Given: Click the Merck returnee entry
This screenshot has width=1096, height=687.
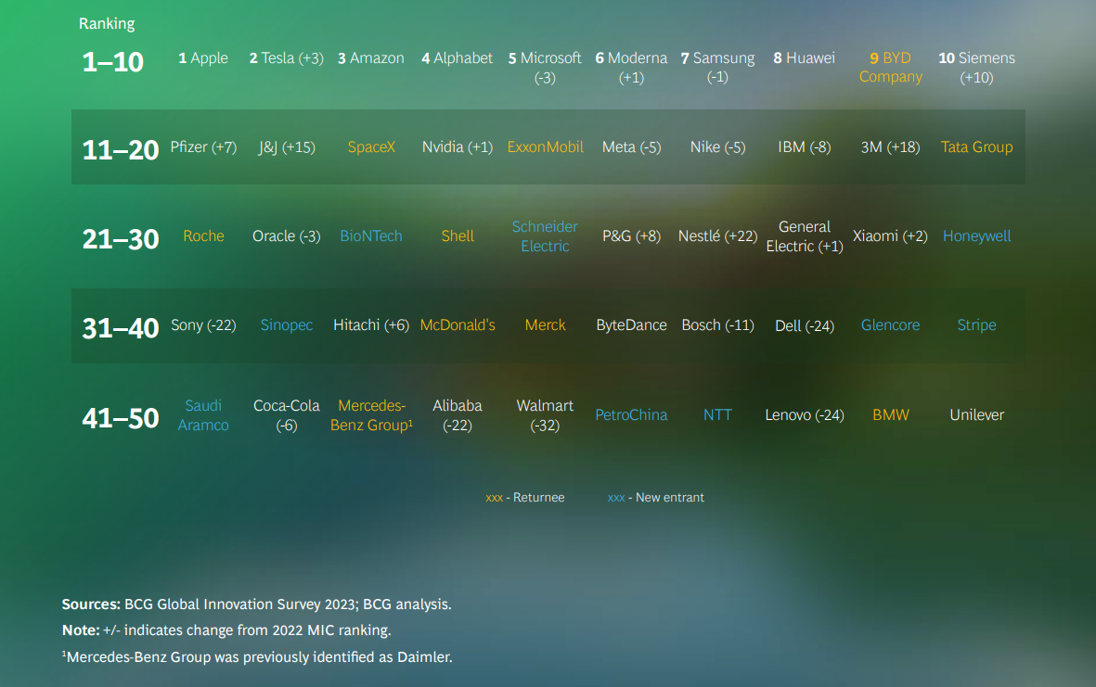Looking at the screenshot, I should pyautogui.click(x=545, y=325).
